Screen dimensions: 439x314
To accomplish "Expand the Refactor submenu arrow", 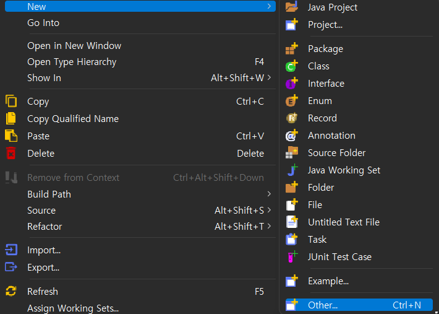I will tap(269, 226).
